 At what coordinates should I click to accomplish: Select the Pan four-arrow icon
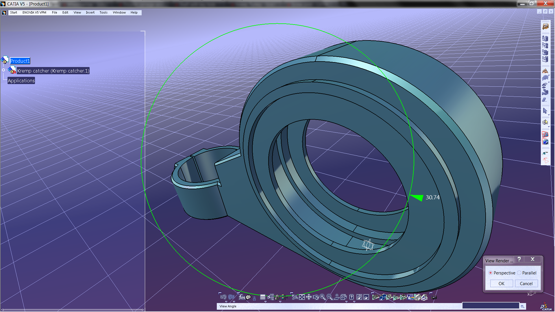coord(309,297)
